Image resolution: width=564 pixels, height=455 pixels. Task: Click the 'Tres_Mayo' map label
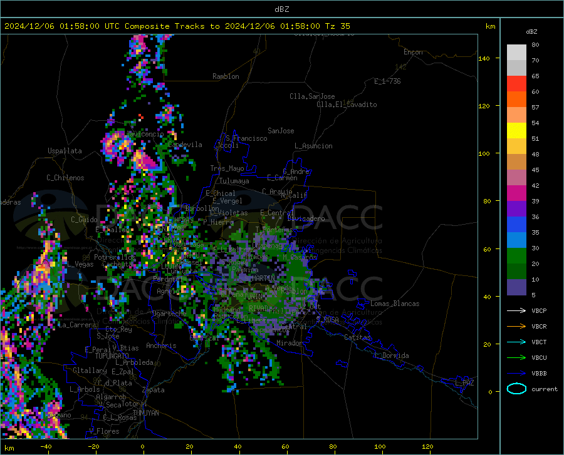tap(227, 168)
